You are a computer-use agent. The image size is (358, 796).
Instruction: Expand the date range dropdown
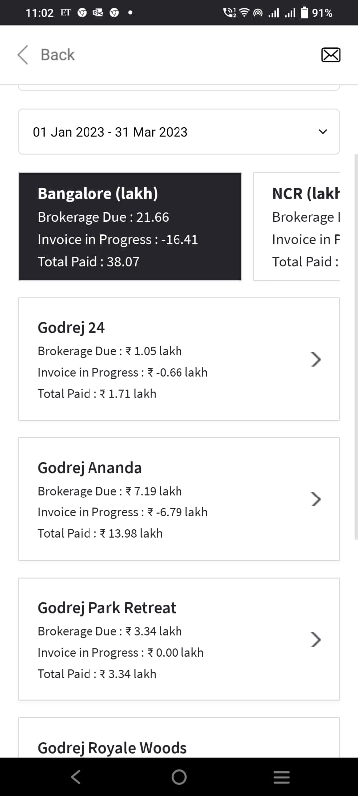click(179, 132)
